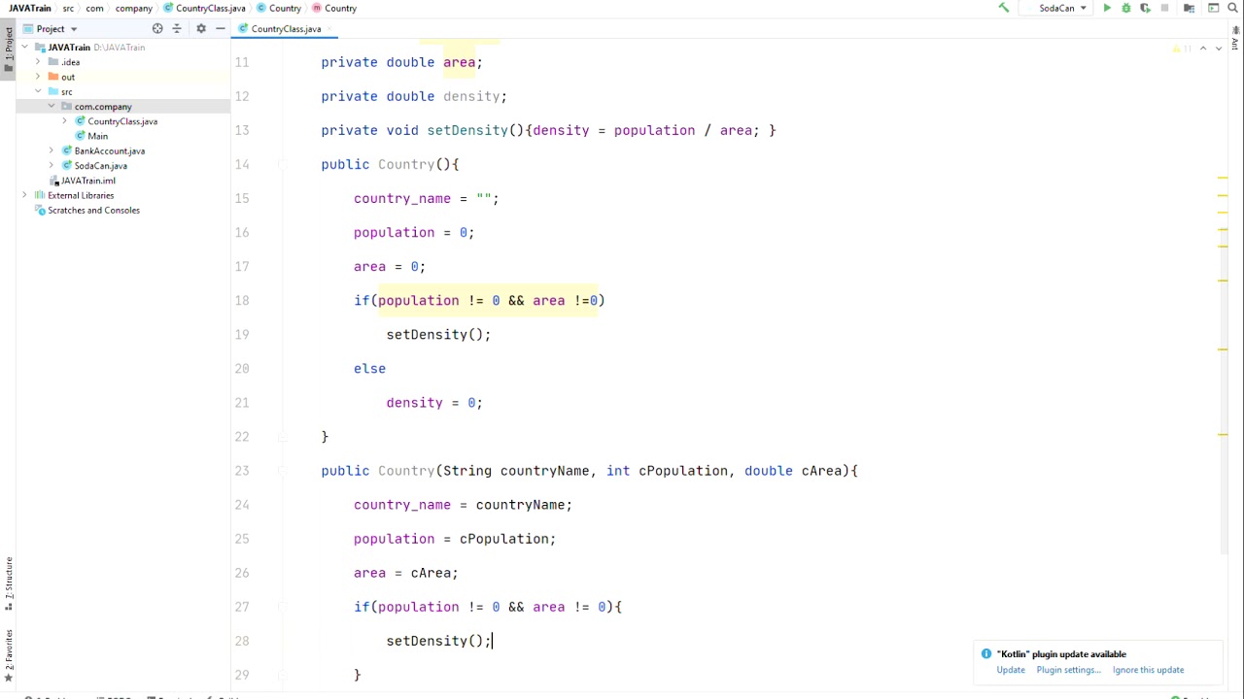Click 'density = 0;' on line 21
The height and width of the screenshot is (699, 1244).
click(x=434, y=403)
